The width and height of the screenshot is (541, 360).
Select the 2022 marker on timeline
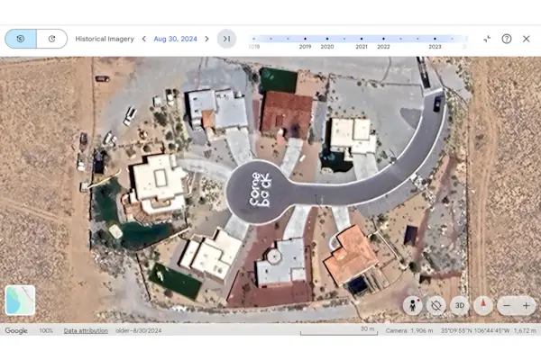(383, 39)
